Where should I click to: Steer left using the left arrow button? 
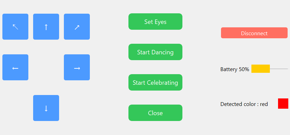(15, 67)
